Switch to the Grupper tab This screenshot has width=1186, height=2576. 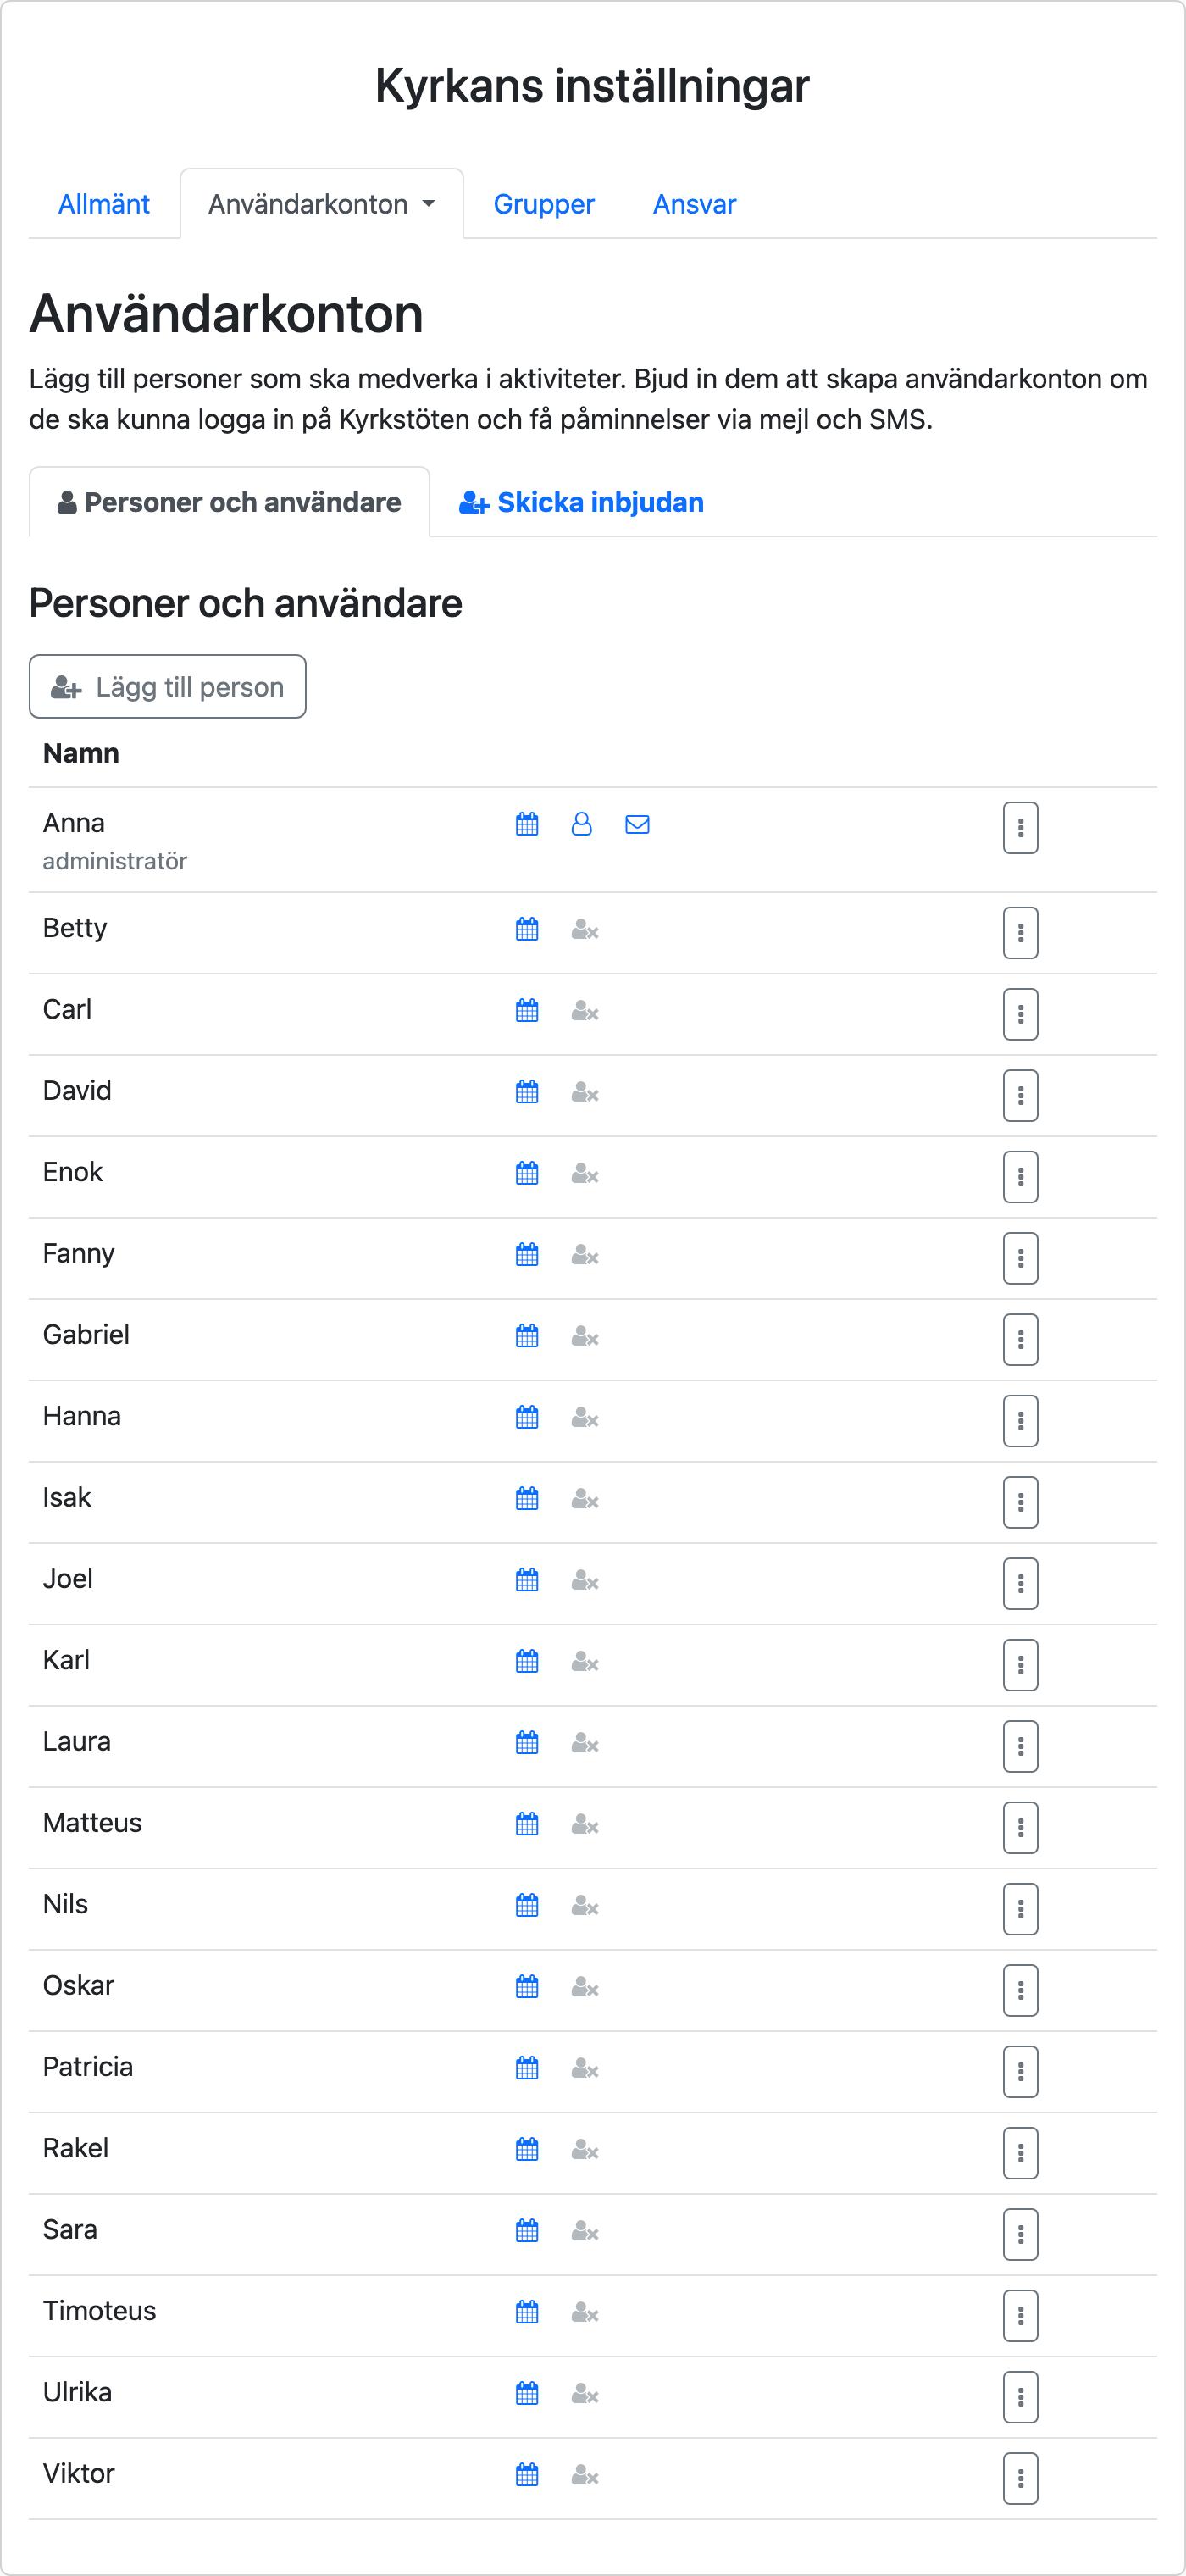(x=544, y=204)
